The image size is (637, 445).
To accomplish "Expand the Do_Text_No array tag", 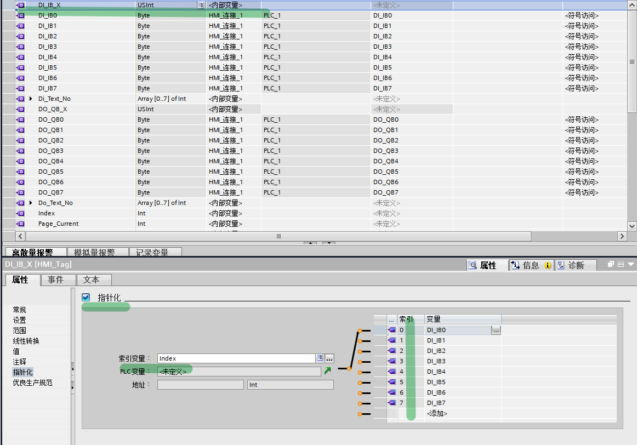I will tap(31, 203).
